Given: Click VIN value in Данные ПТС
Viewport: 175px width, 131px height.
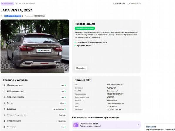Looking at the screenshot, I should pos(115,85).
